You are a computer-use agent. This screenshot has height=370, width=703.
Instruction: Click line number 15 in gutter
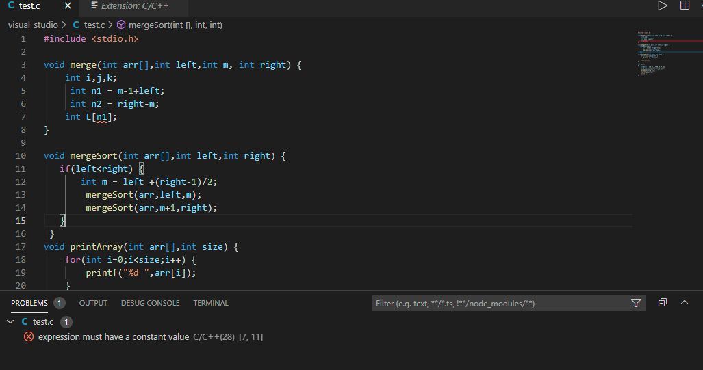tap(21, 220)
